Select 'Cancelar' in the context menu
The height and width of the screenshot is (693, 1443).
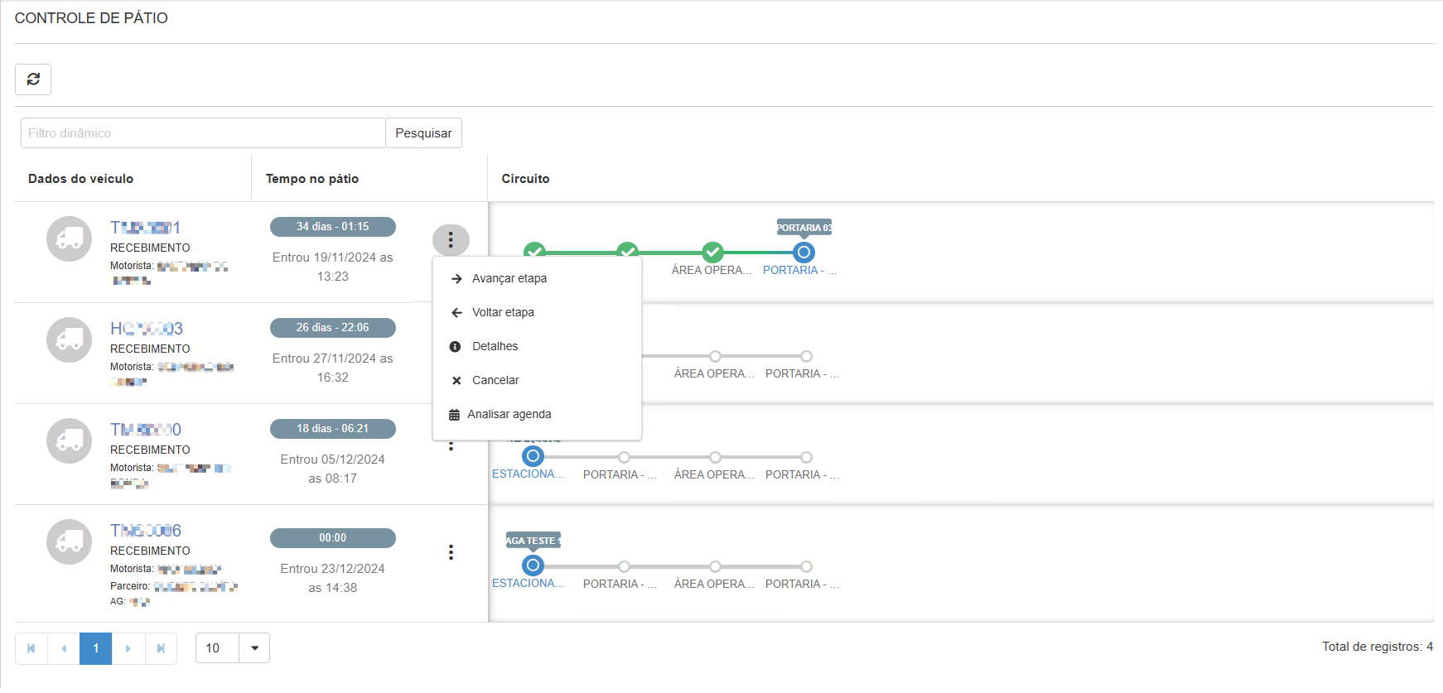click(x=495, y=380)
